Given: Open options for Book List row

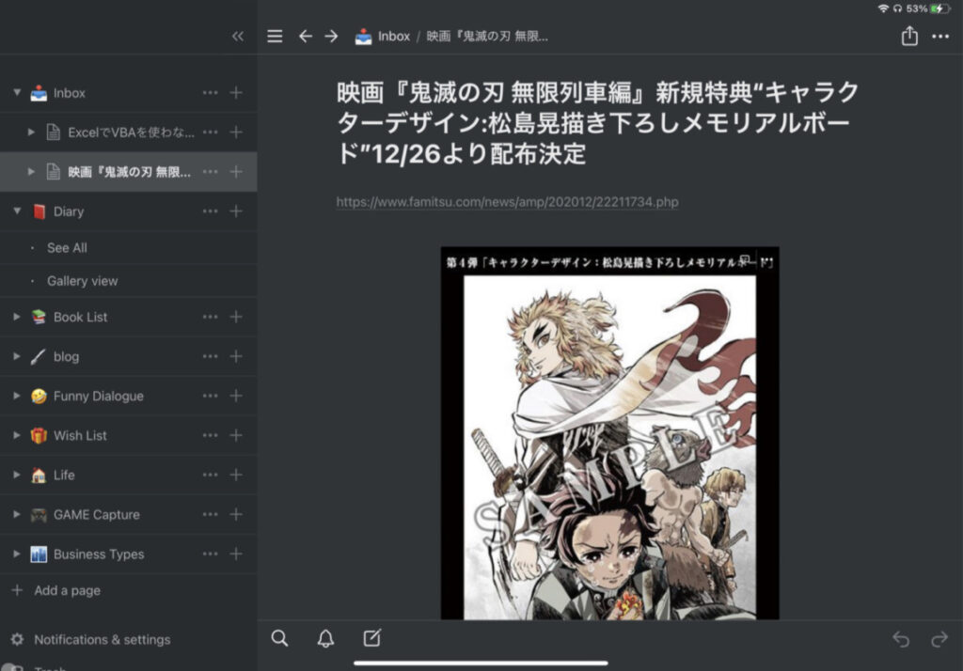Looking at the screenshot, I should click(x=210, y=317).
